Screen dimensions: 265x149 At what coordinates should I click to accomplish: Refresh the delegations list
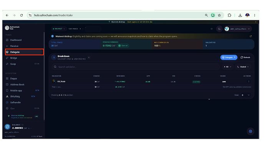[x=245, y=58]
